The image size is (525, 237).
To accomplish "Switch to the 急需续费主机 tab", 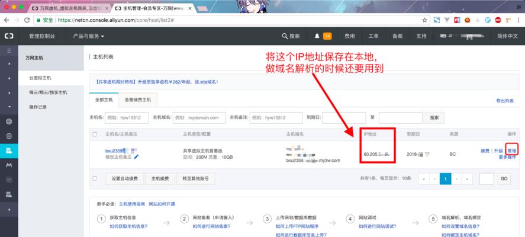I will tap(137, 100).
